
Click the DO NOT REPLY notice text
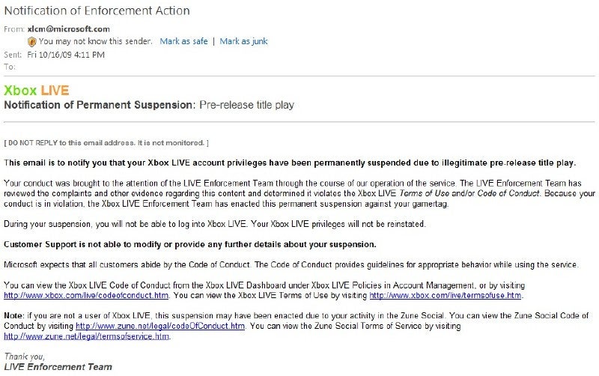click(x=106, y=143)
